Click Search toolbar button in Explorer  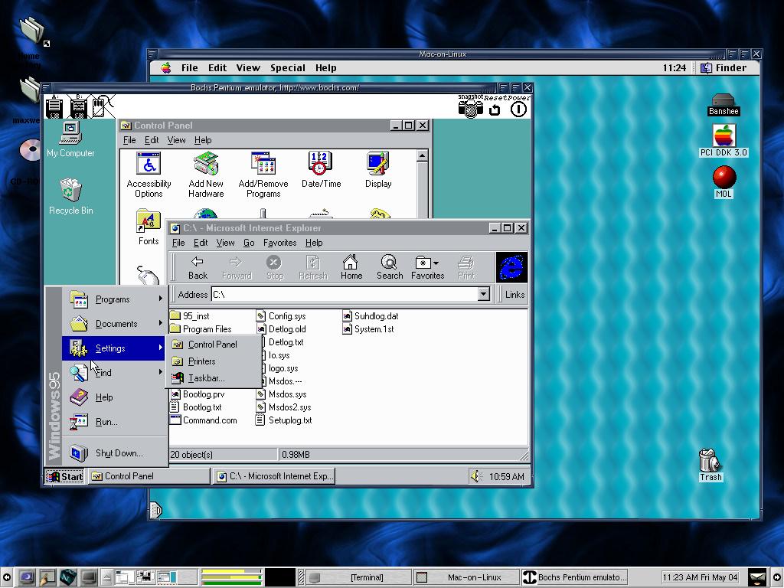point(390,267)
